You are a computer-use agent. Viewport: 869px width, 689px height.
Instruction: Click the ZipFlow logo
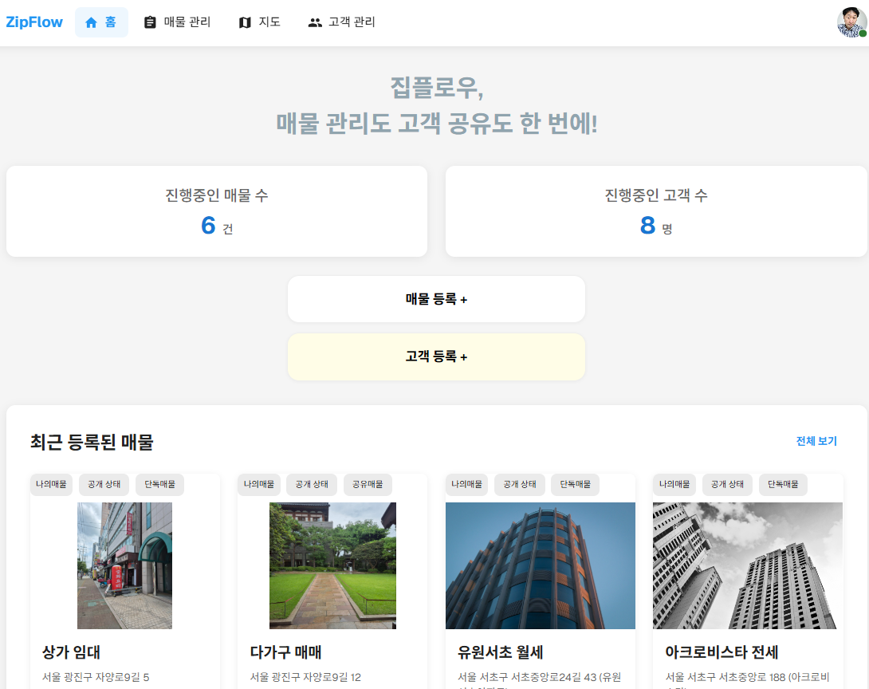click(x=34, y=22)
